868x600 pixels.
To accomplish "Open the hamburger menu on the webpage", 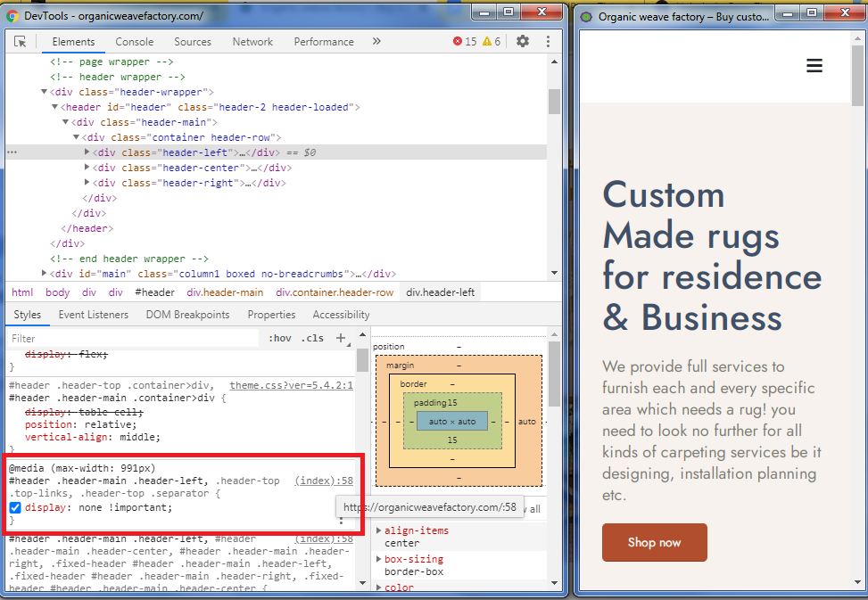I will 814,66.
